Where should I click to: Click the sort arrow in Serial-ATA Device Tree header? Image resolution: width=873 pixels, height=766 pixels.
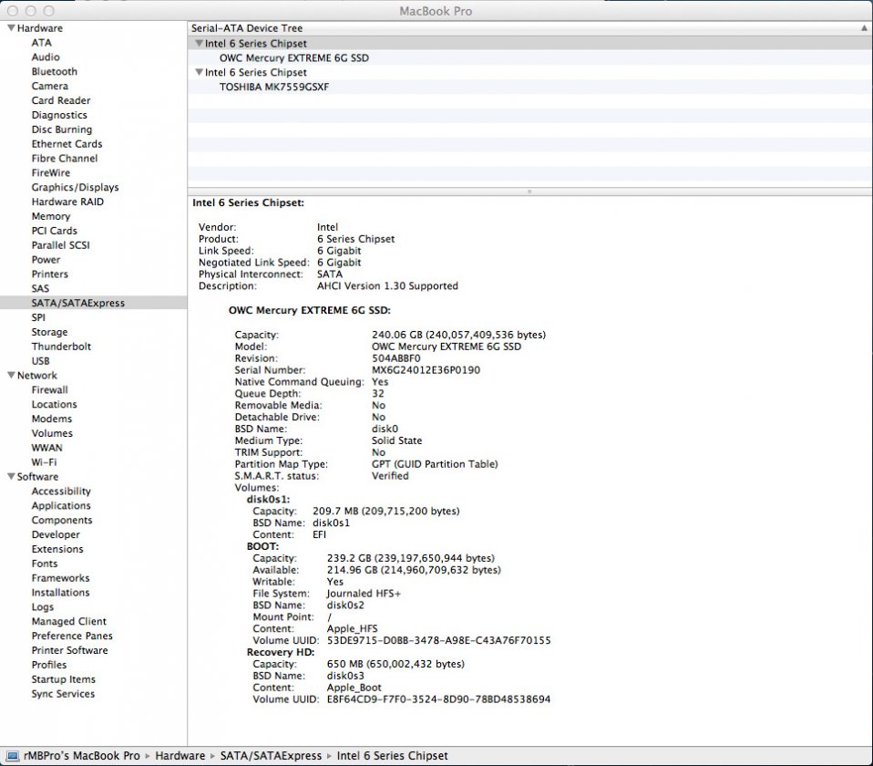coord(864,28)
